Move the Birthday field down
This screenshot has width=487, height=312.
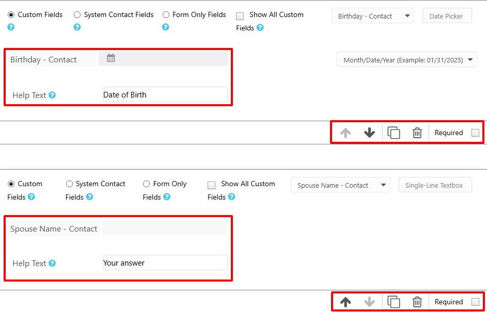point(369,133)
